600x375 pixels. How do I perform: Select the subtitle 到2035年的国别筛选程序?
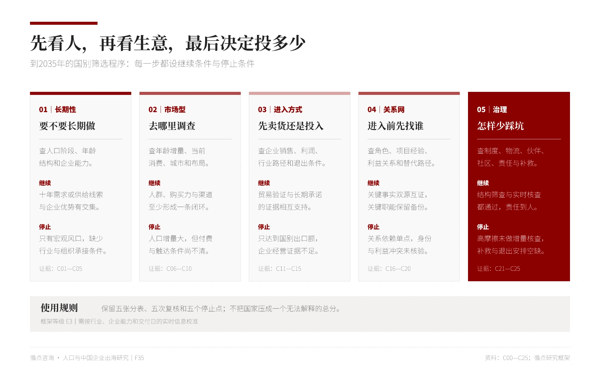(142, 64)
